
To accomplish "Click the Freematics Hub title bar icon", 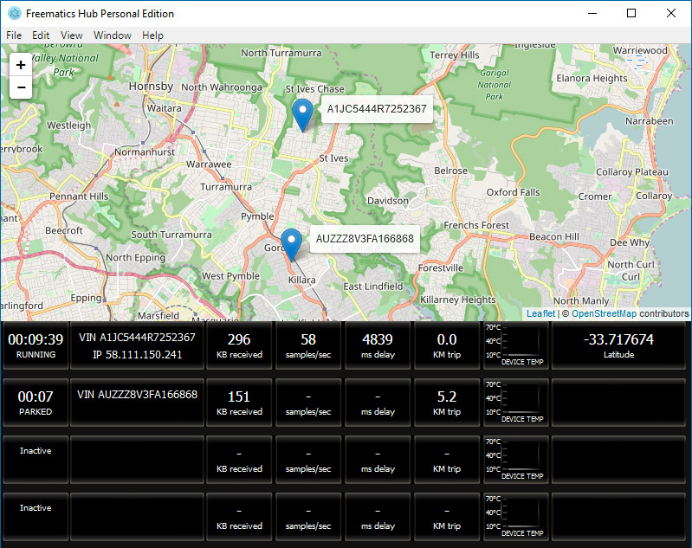I will point(14,14).
